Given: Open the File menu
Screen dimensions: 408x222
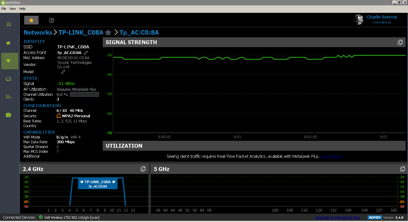Looking at the screenshot, I should (x=4, y=9).
